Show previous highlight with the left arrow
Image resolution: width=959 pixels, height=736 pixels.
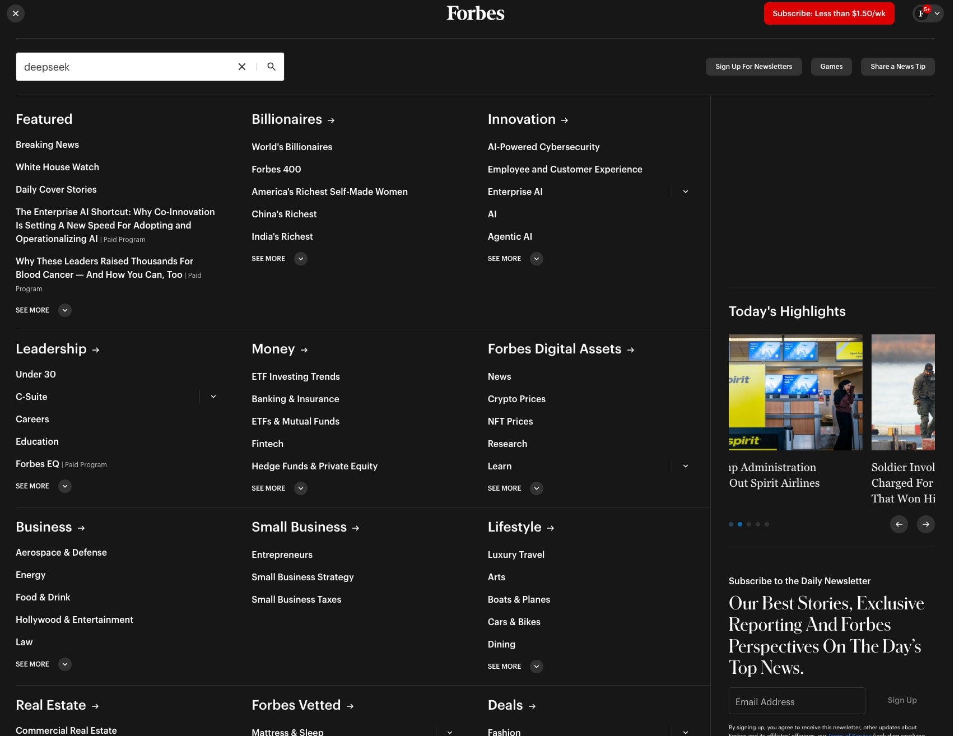(899, 524)
